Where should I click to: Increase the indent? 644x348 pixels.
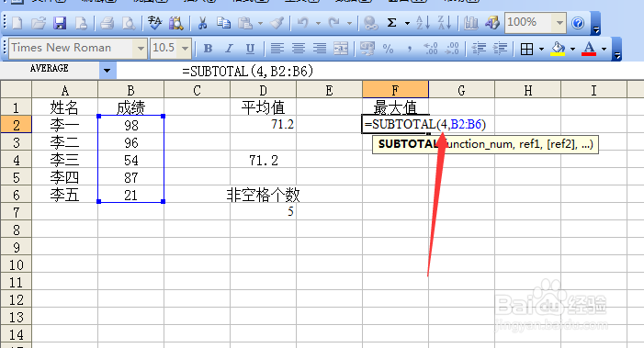click(x=500, y=49)
